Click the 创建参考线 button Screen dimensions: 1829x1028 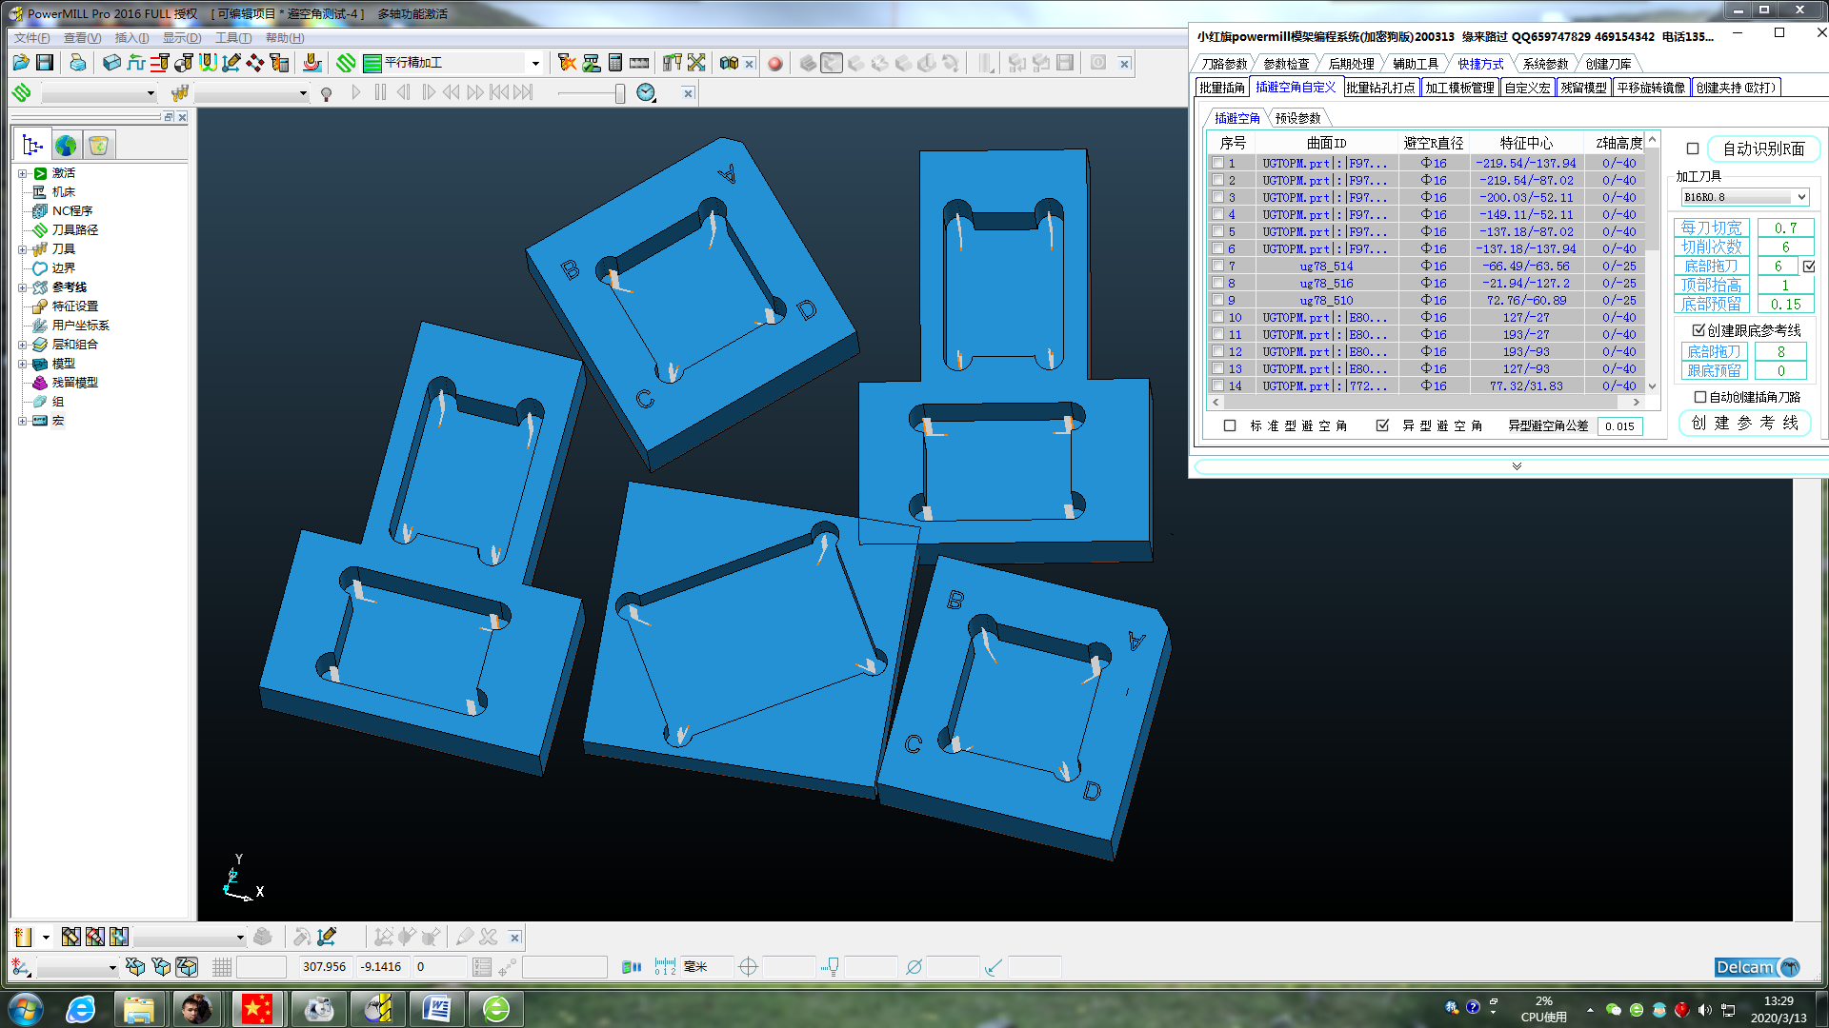click(1744, 424)
